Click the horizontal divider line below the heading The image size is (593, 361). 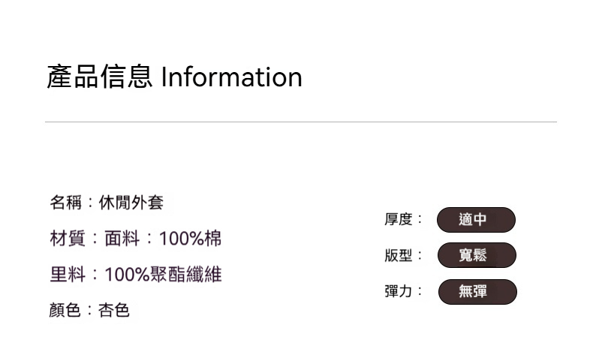(300, 122)
